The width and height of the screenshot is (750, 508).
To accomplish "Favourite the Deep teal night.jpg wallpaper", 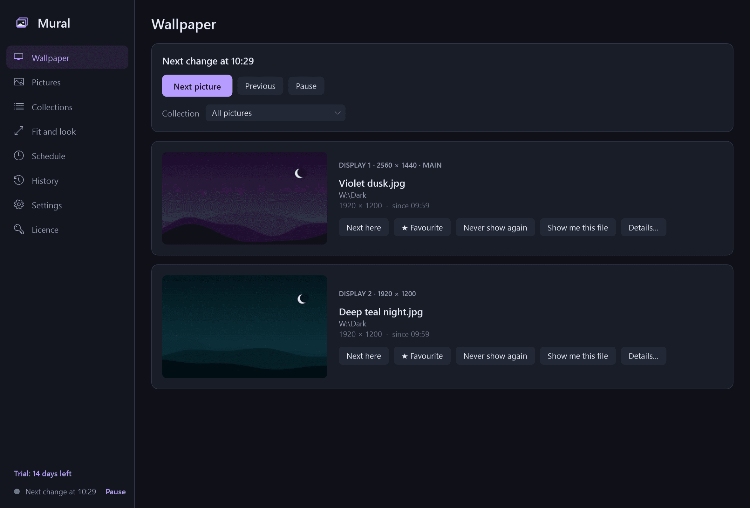I will point(422,356).
